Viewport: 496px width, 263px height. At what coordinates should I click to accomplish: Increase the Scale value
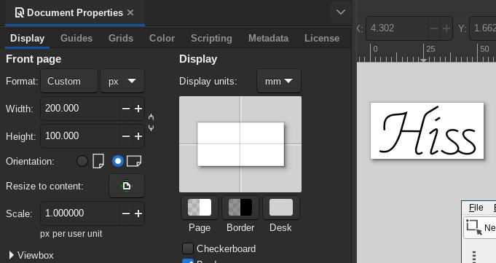point(138,213)
